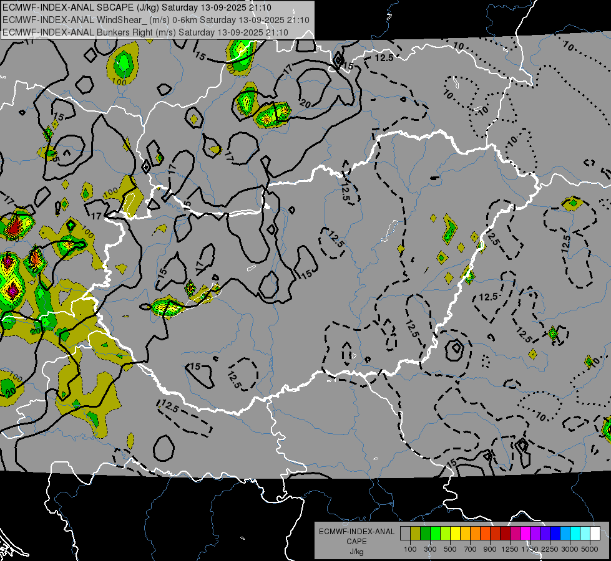This screenshot has width=611, height=561.
Task: Click the J/kg unit label in legend
Action: point(356,552)
